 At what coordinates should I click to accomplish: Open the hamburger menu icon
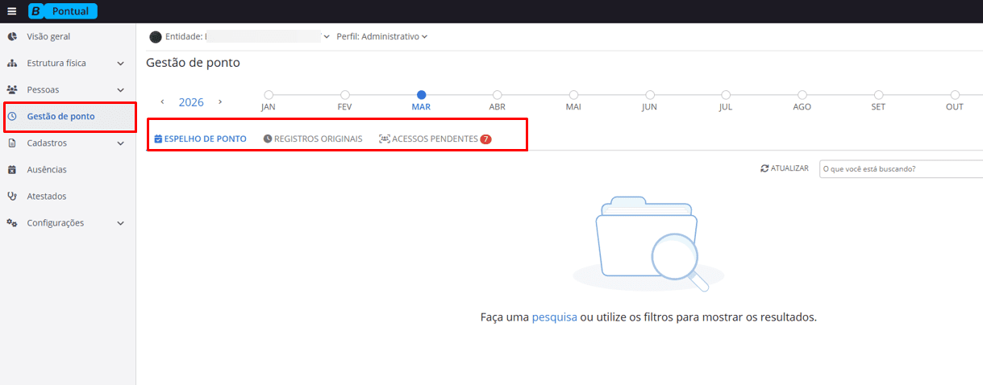pos(11,11)
